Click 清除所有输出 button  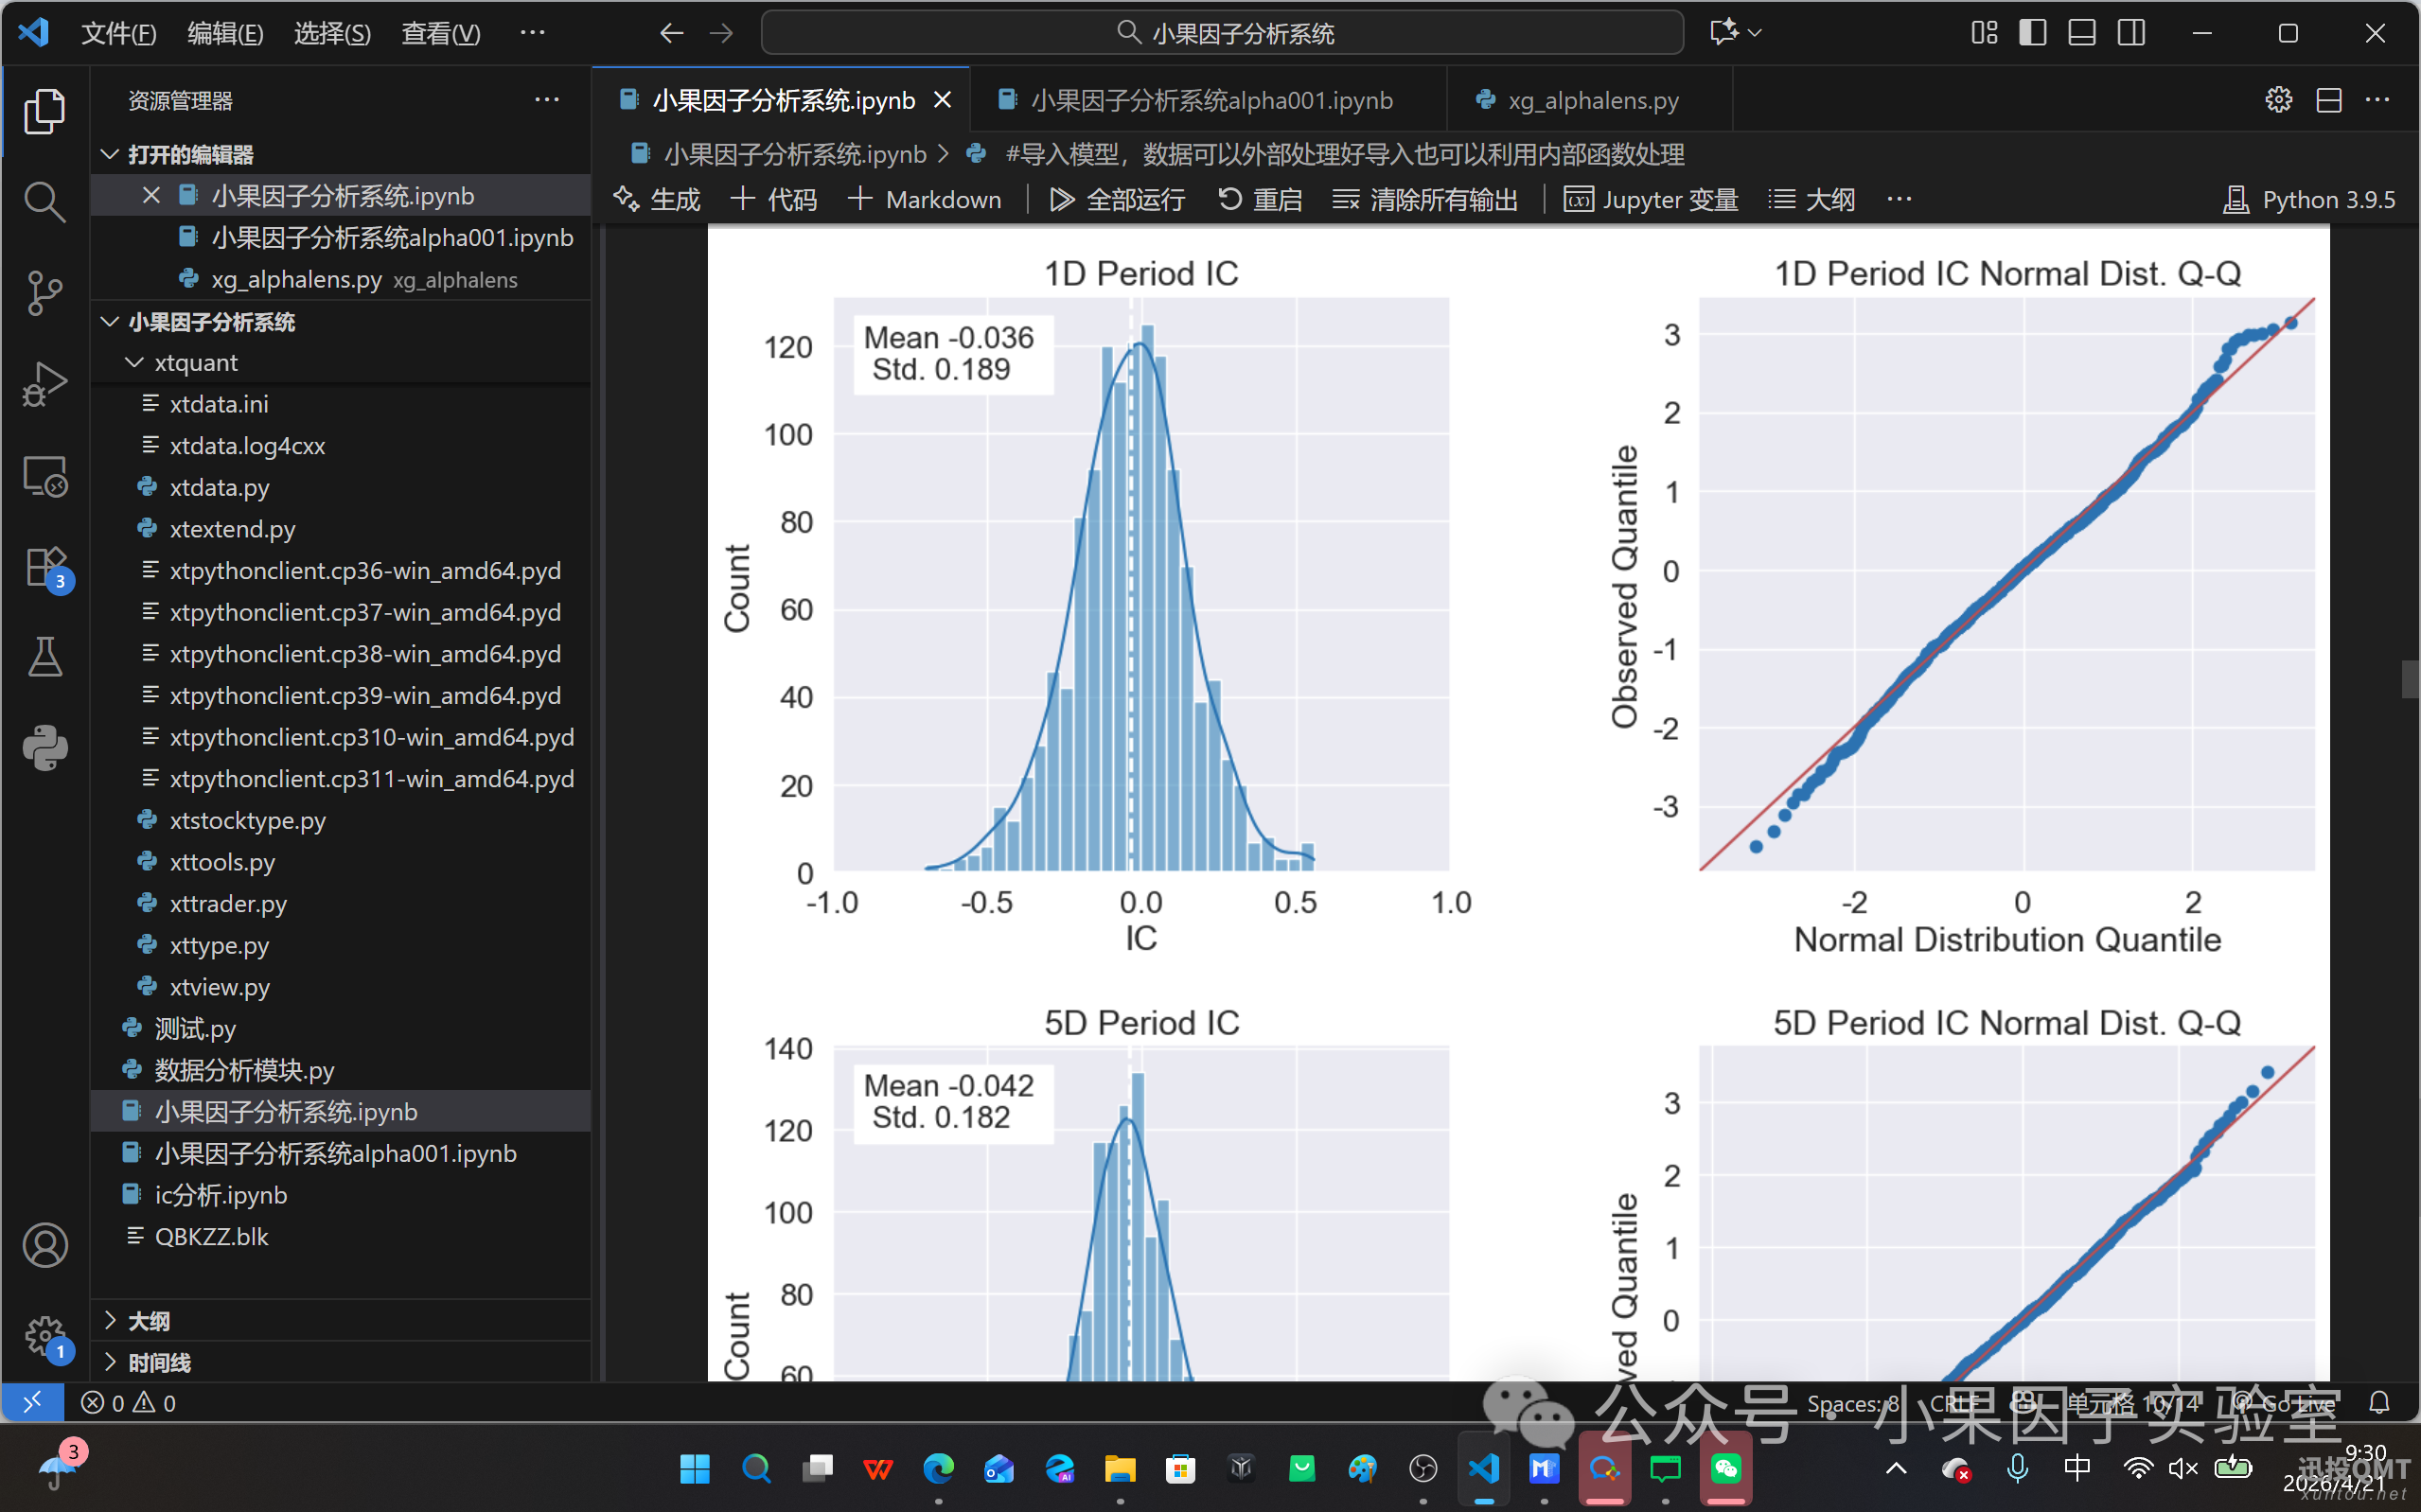[x=1425, y=199]
